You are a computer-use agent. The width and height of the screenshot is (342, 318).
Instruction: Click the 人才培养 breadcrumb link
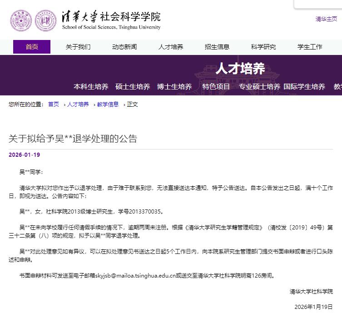tap(78, 104)
